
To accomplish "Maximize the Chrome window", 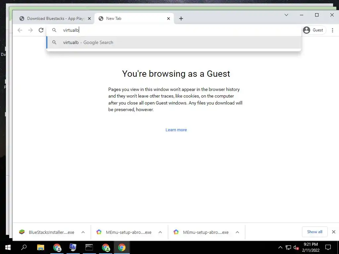I will tap(317, 15).
